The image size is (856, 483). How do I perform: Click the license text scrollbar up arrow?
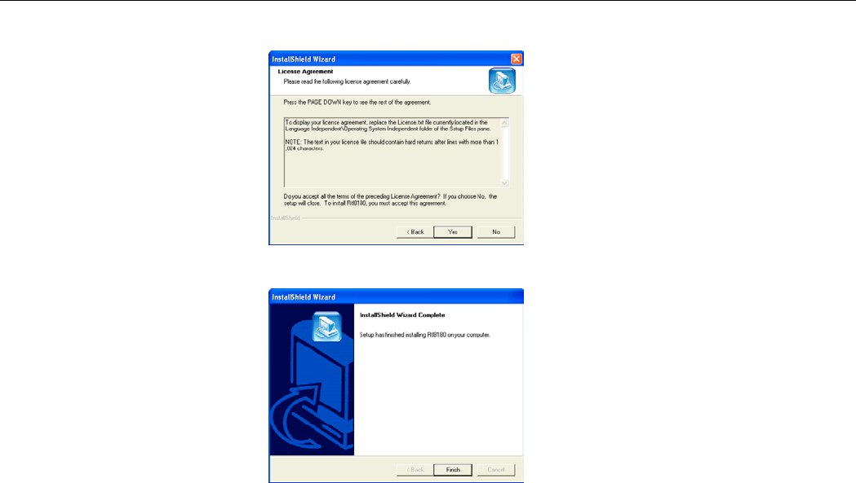504,123
